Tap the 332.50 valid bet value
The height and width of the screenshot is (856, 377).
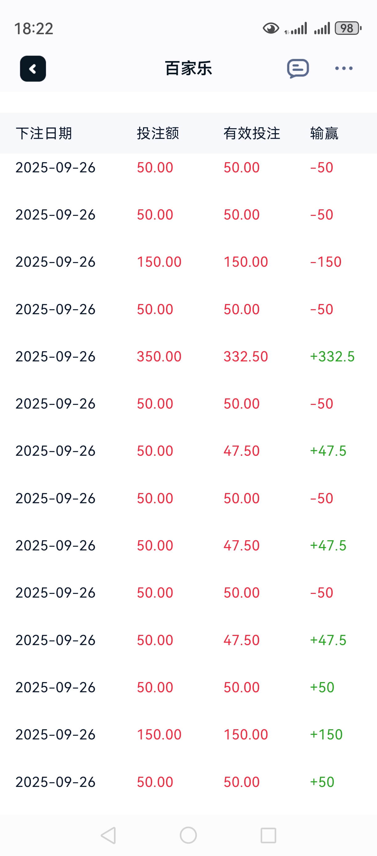click(x=245, y=356)
